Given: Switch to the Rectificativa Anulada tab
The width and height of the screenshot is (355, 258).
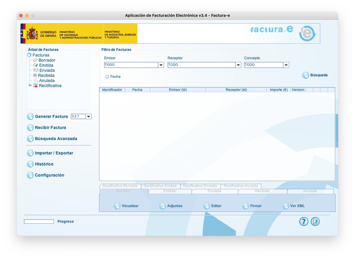Looking at the screenshot, I should (x=241, y=186).
